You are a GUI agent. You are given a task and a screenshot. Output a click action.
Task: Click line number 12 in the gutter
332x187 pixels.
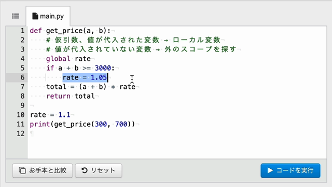coord(21,133)
